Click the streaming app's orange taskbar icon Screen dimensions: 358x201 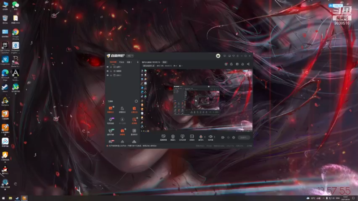coord(24,198)
